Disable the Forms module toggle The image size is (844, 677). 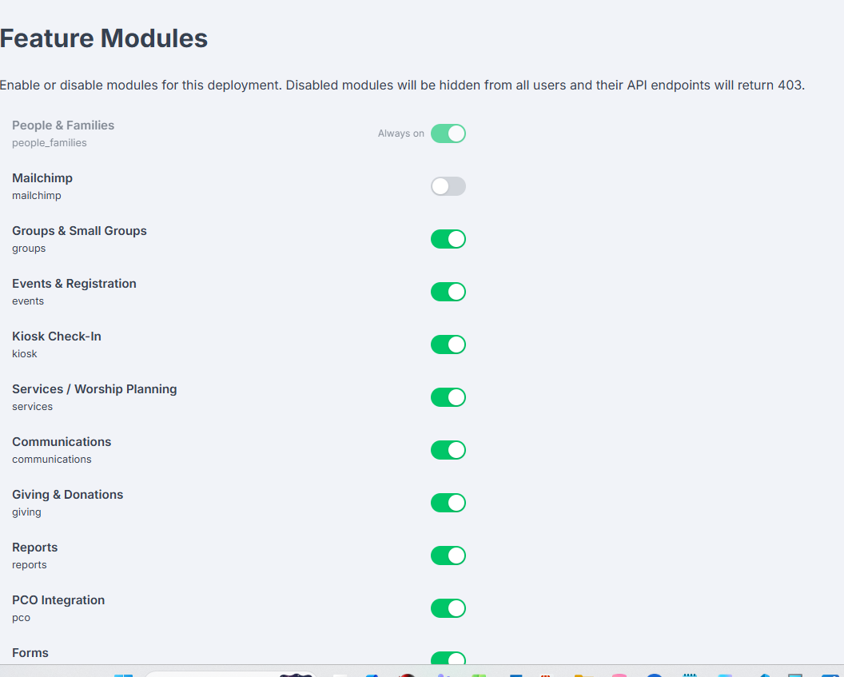(x=448, y=659)
